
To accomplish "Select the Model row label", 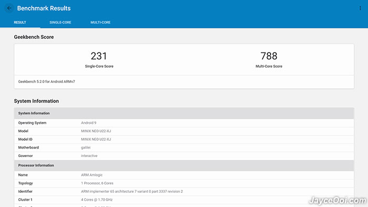I will click(x=23, y=131).
